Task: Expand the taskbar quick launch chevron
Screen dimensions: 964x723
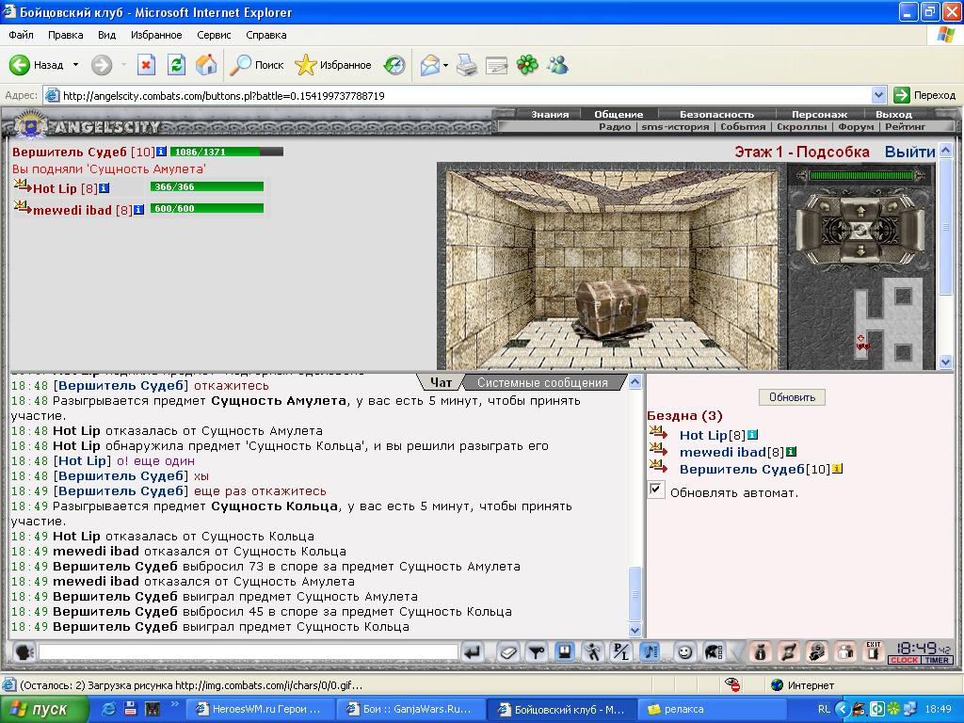Action: (174, 704)
